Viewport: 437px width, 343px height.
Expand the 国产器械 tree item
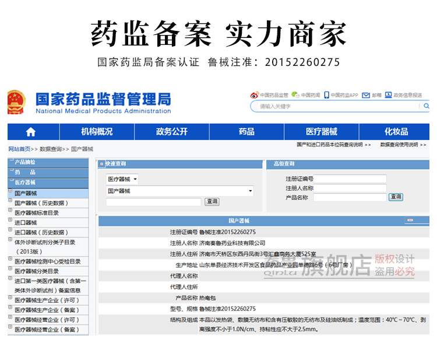click(x=10, y=191)
